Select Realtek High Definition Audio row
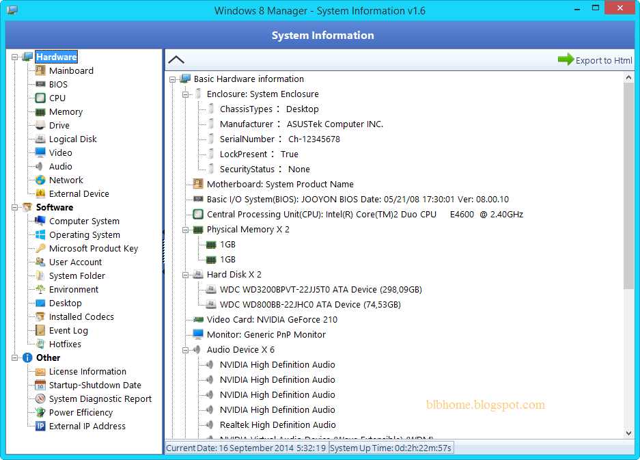The height and width of the screenshot is (460, 640). [277, 425]
